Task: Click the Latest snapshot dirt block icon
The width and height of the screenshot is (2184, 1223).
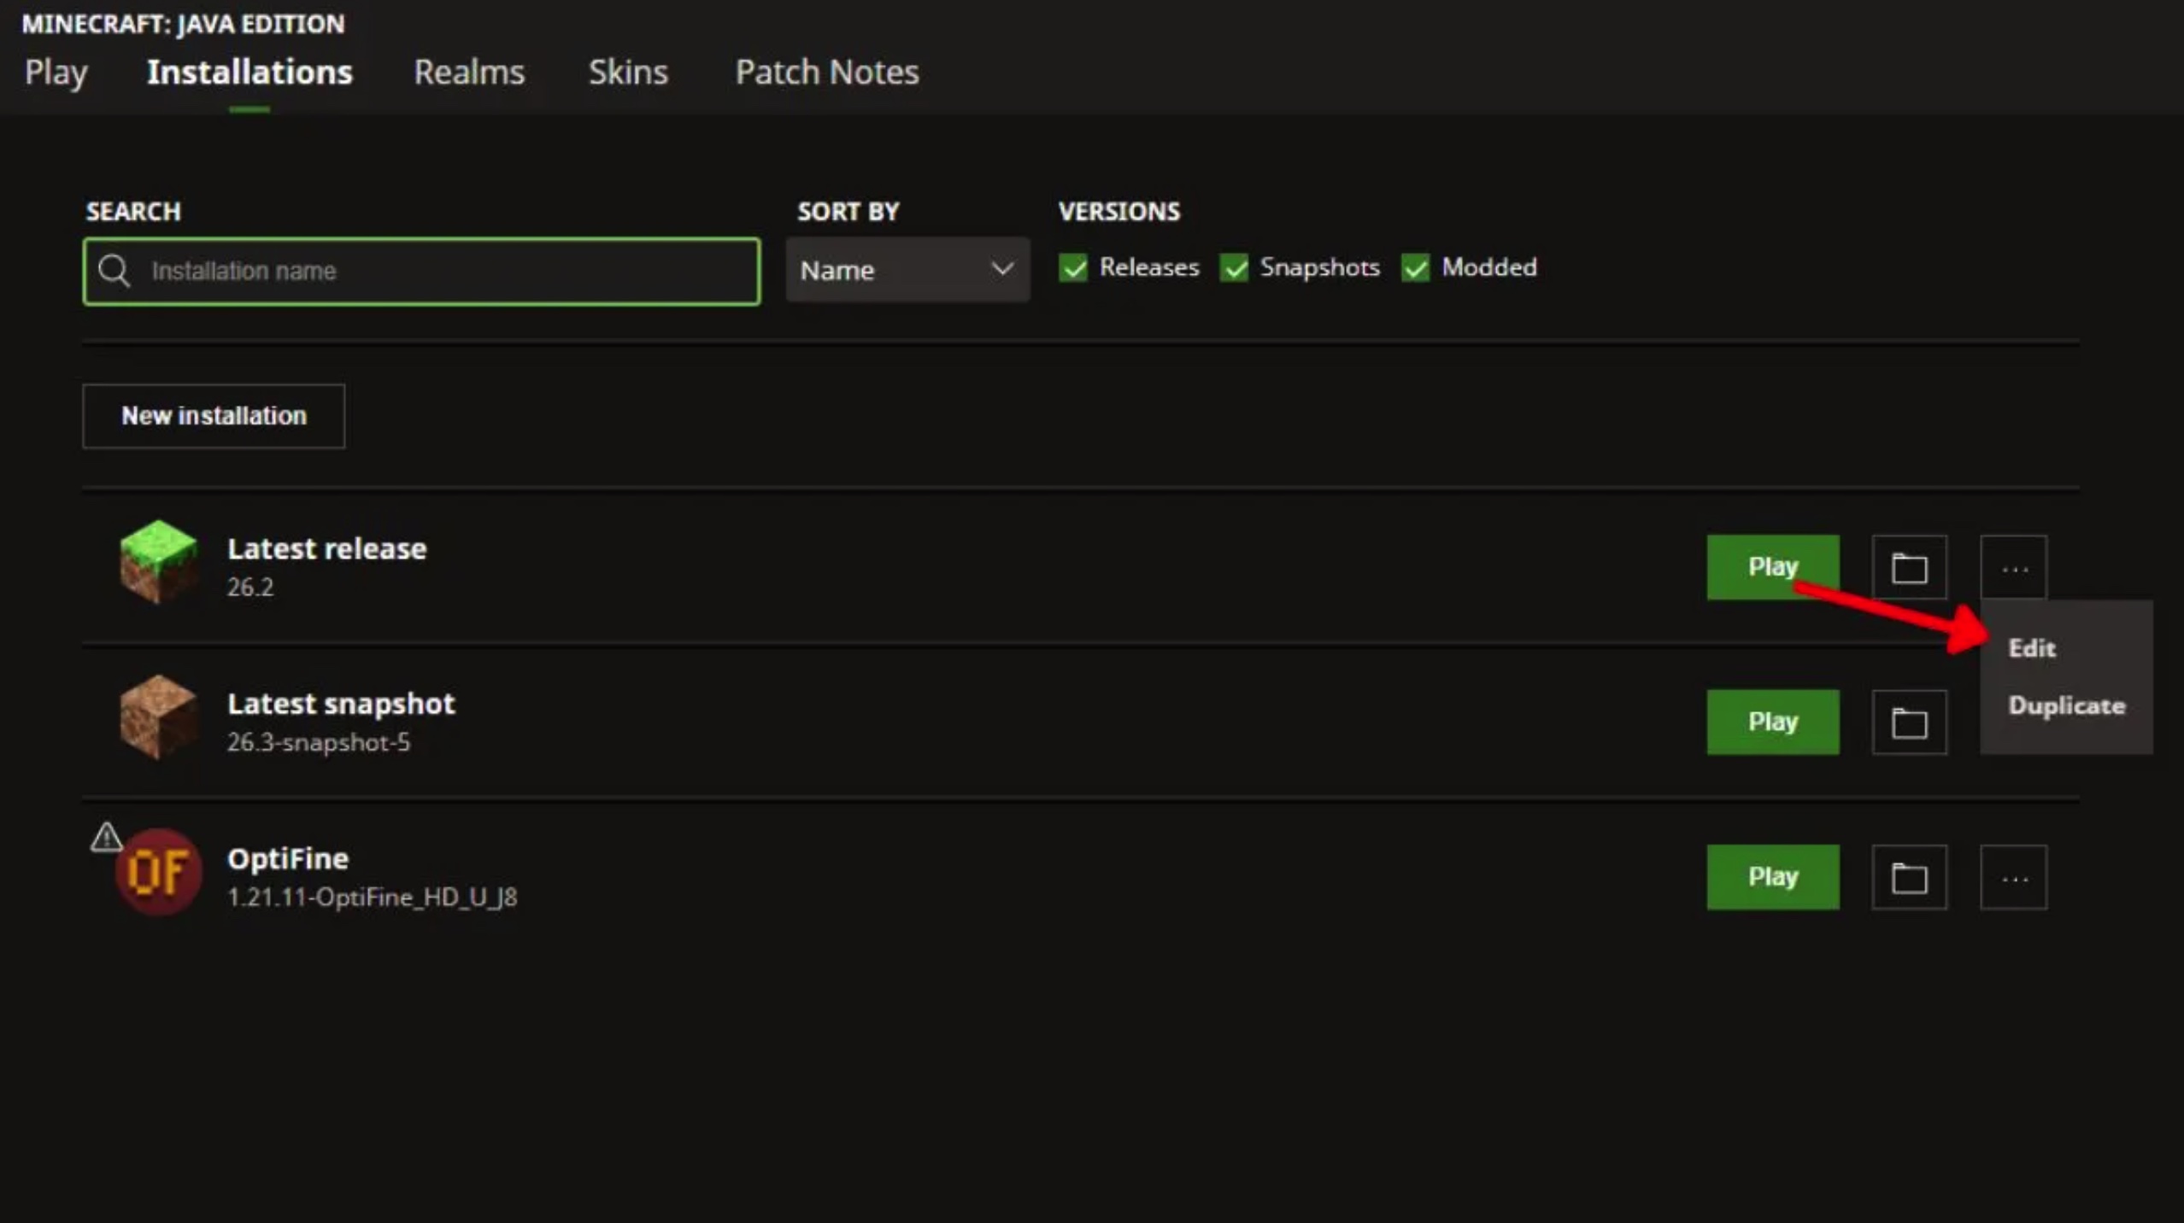Action: [x=158, y=717]
